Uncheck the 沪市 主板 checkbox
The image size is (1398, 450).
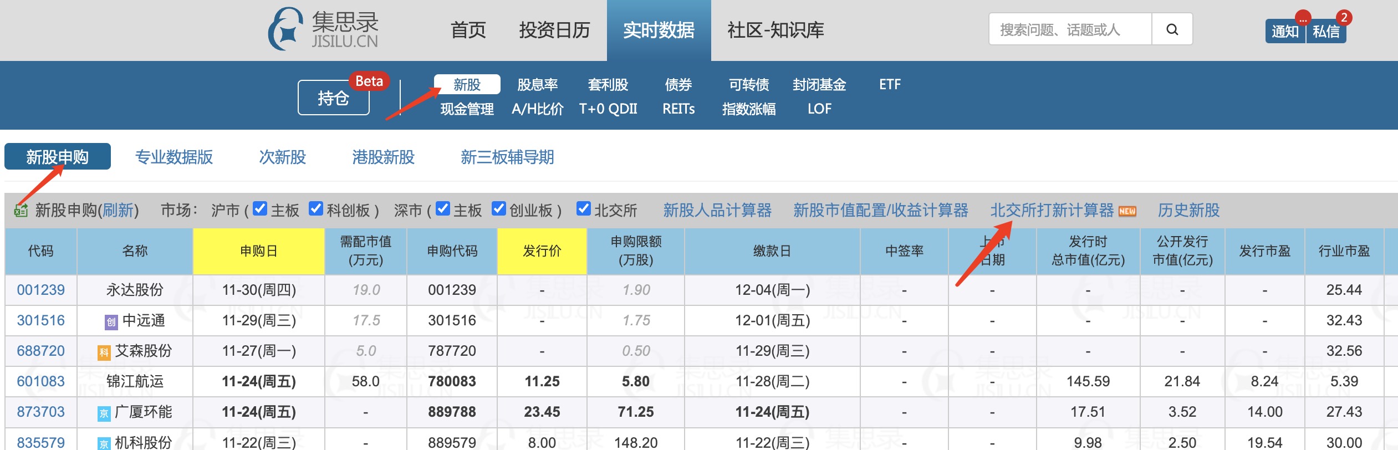click(x=260, y=209)
